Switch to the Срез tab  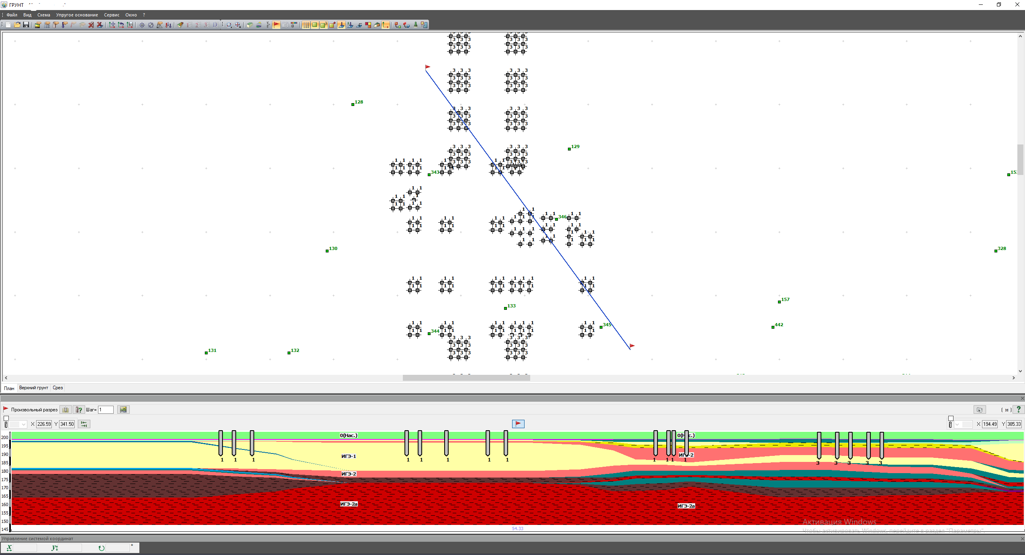[58, 388]
